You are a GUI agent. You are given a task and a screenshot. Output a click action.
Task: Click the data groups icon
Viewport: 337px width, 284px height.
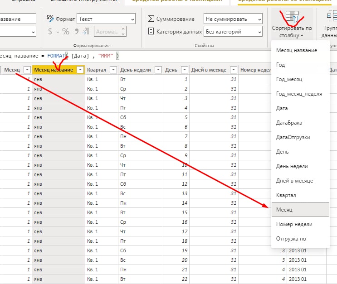point(332,16)
